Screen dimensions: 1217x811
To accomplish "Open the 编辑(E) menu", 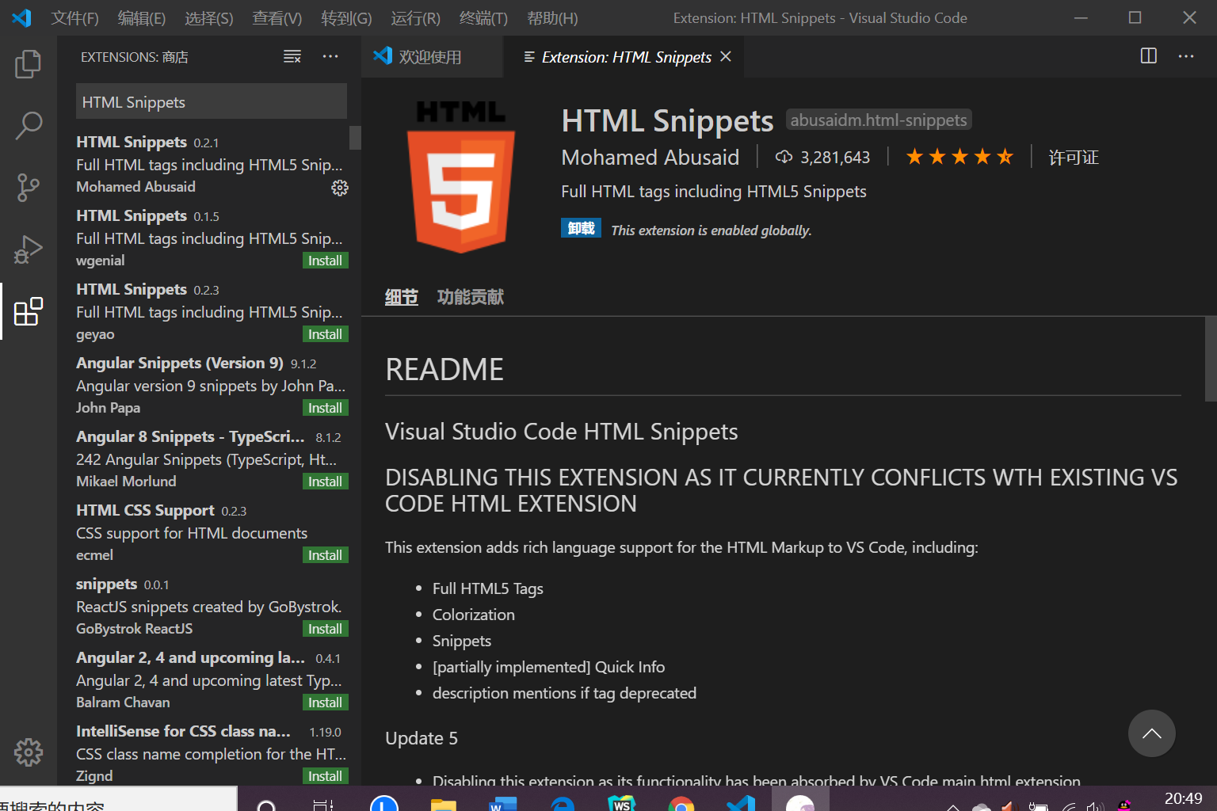I will pos(142,18).
